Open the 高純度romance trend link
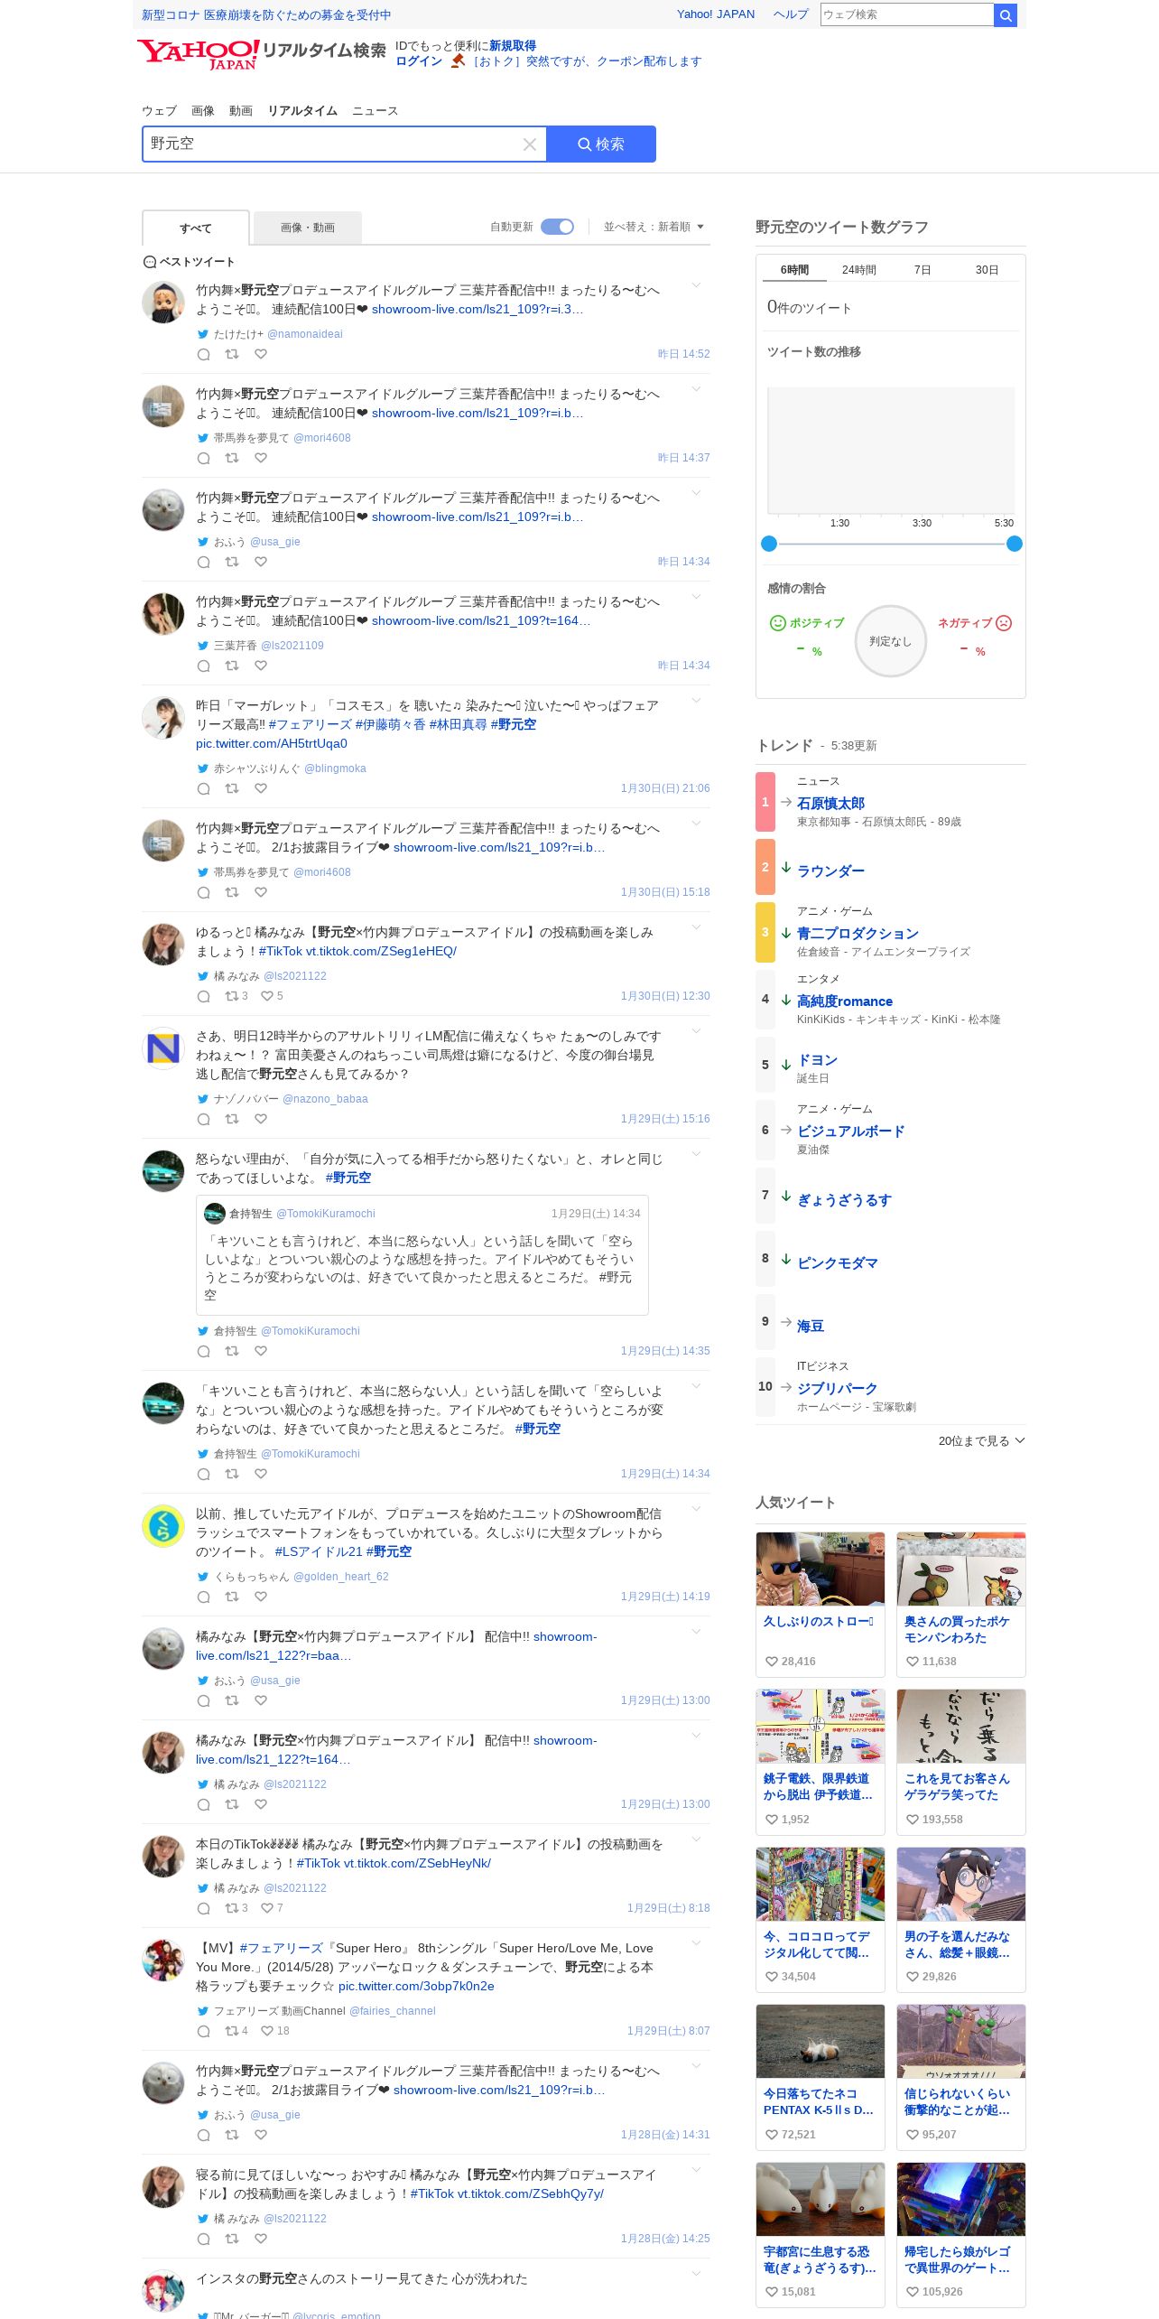This screenshot has width=1159, height=2319. coord(845,1001)
